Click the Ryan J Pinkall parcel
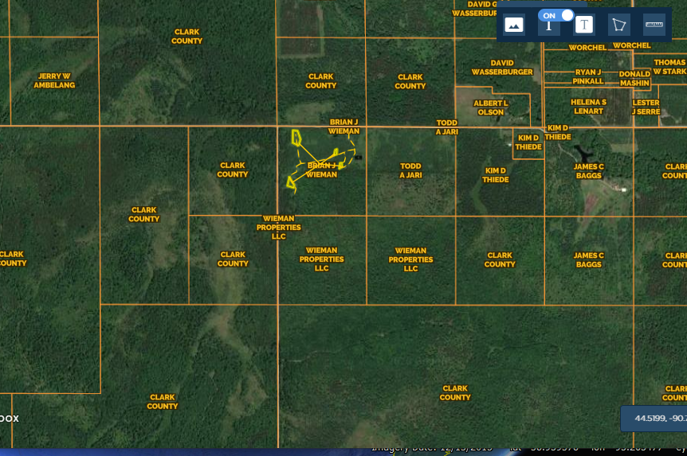Viewport: 687px width, 456px height. 588,76
